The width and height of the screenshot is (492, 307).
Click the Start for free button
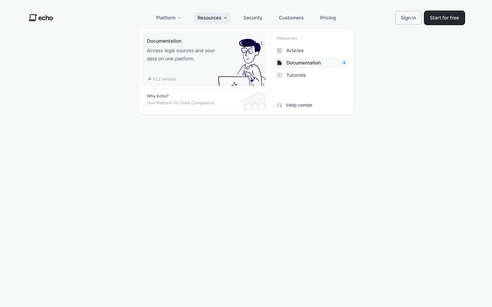445,18
